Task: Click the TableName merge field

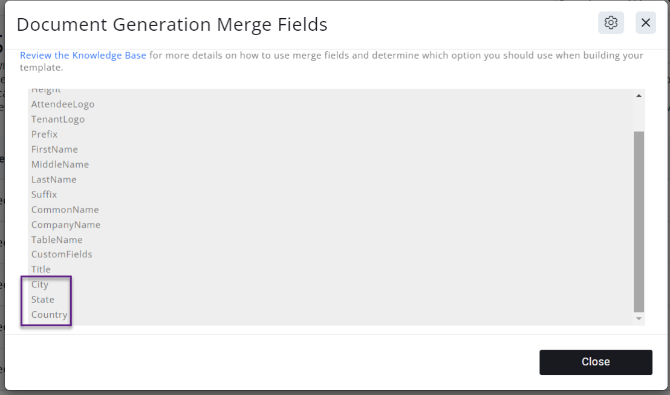Action: click(x=57, y=240)
